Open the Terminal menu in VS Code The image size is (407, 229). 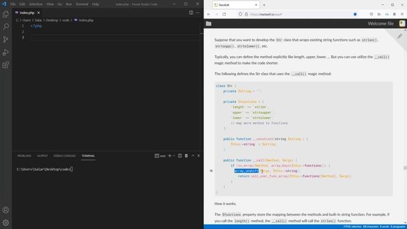coord(82,4)
